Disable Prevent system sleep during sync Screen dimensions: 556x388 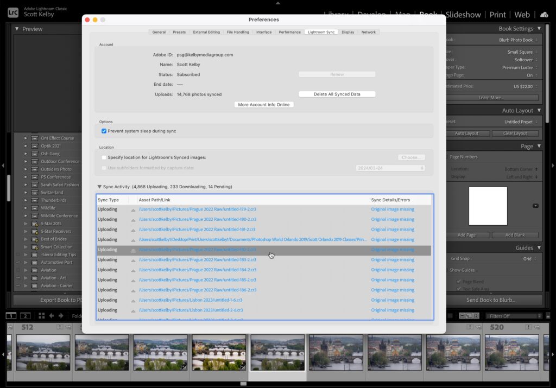pos(104,131)
